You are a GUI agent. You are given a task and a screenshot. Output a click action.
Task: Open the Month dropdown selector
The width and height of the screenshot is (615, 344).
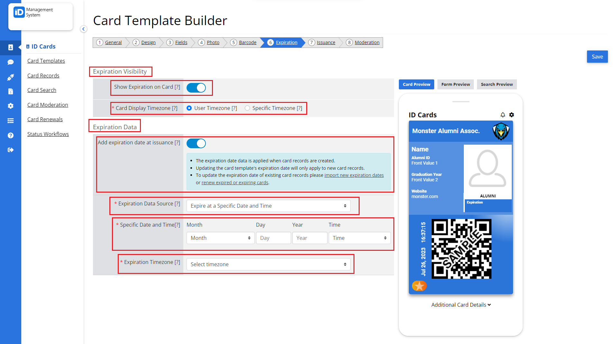pos(220,238)
